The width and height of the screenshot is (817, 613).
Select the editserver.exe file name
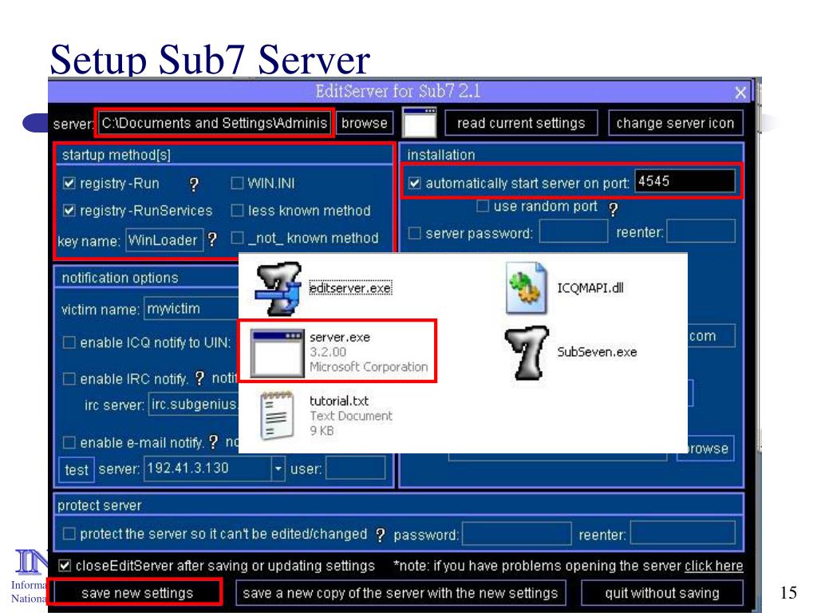[350, 288]
